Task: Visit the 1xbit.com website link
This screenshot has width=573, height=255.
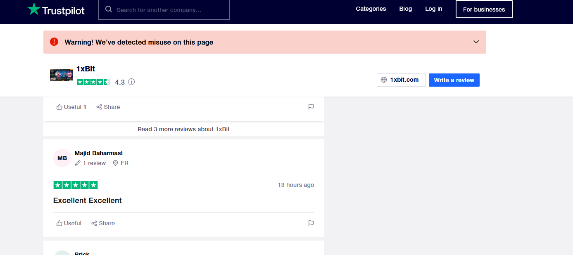Action: click(x=401, y=80)
